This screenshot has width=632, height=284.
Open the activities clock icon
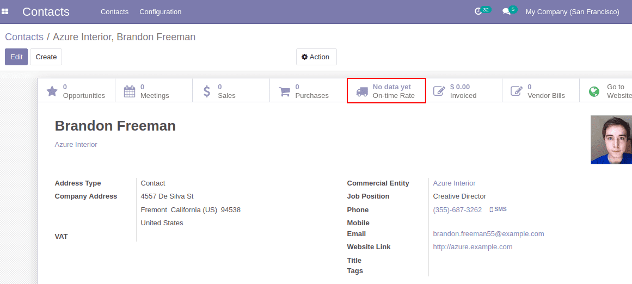(478, 11)
